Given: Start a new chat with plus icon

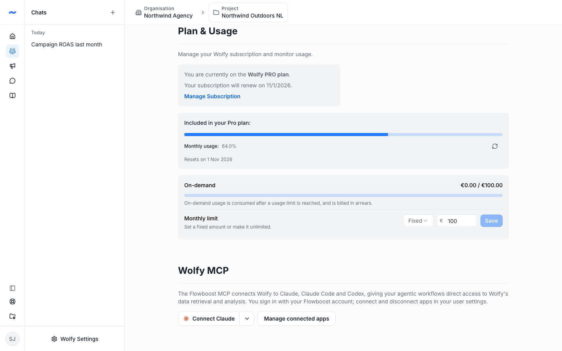Looking at the screenshot, I should click(113, 12).
